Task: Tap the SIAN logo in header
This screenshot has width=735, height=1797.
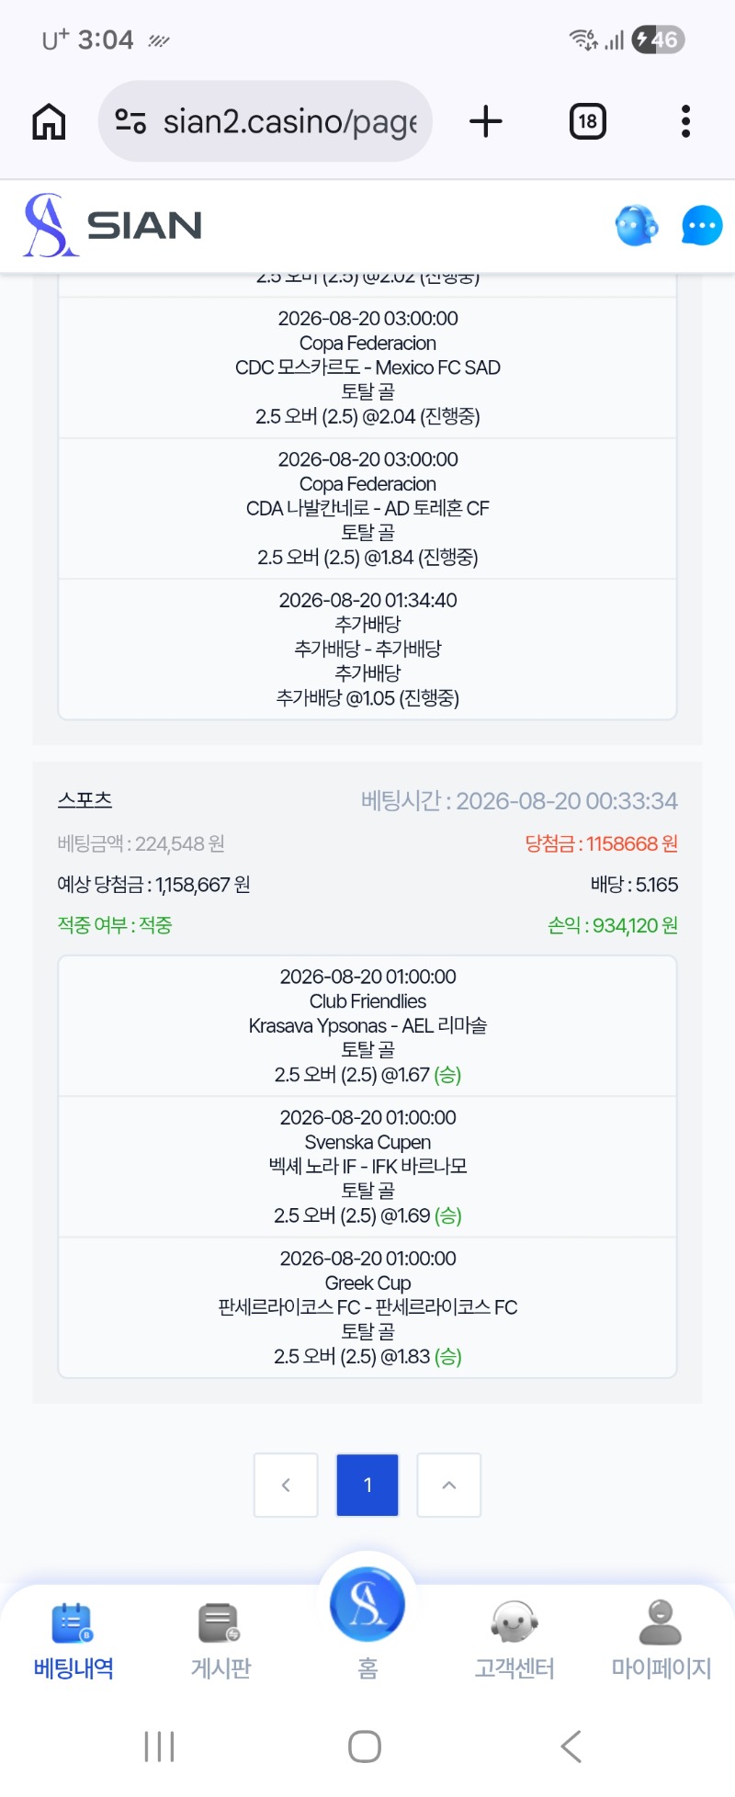Action: pyautogui.click(x=113, y=225)
